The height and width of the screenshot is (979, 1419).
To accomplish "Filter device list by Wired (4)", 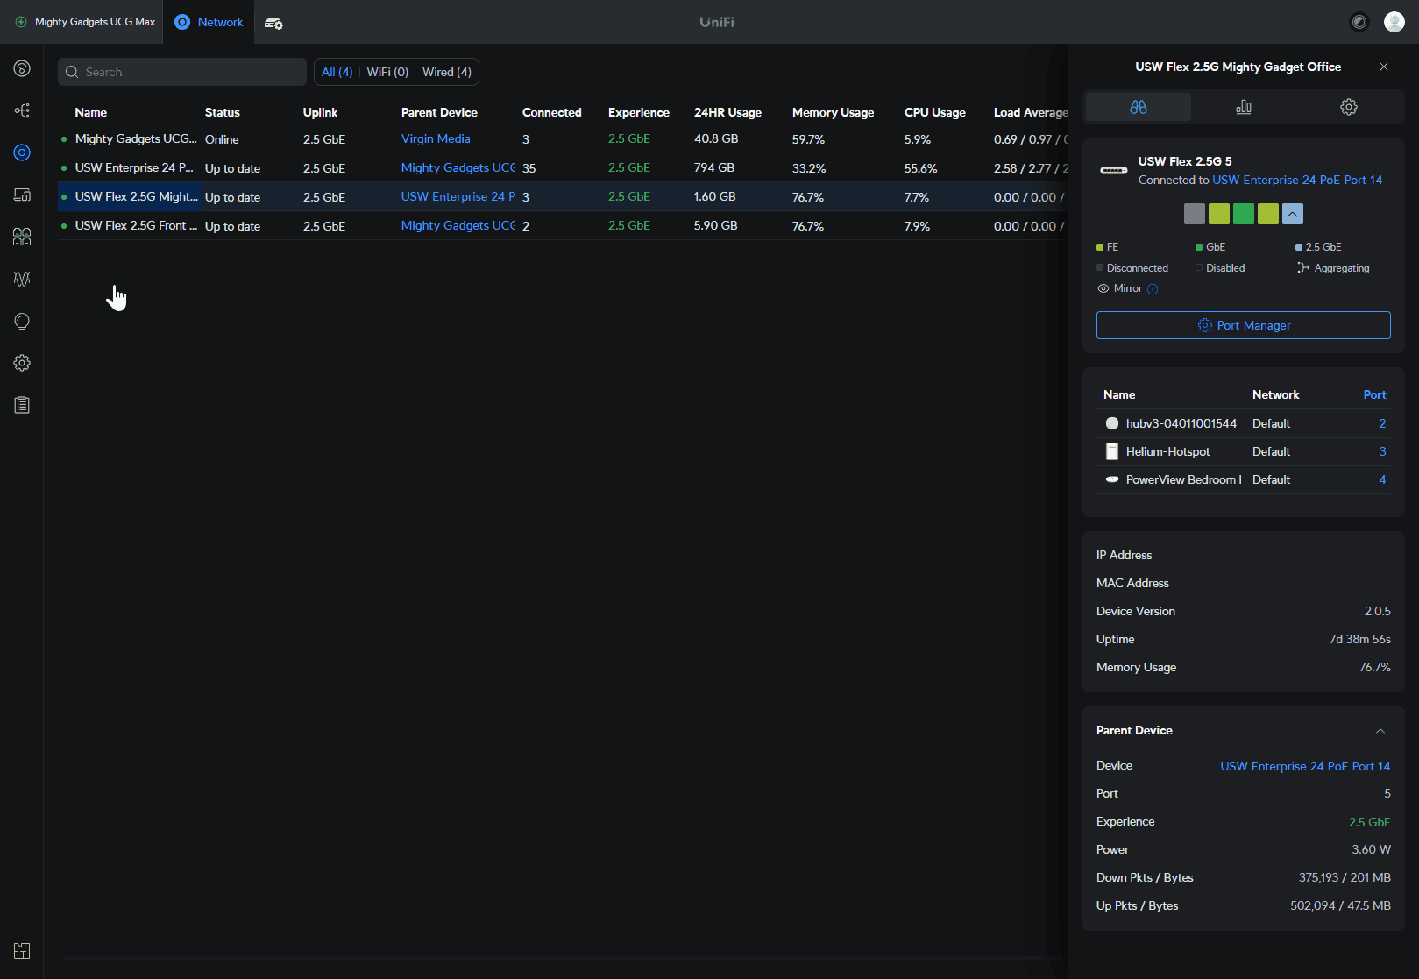I will 446,72.
